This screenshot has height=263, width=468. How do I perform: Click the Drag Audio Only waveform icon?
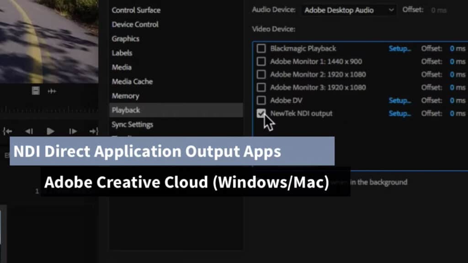(52, 91)
